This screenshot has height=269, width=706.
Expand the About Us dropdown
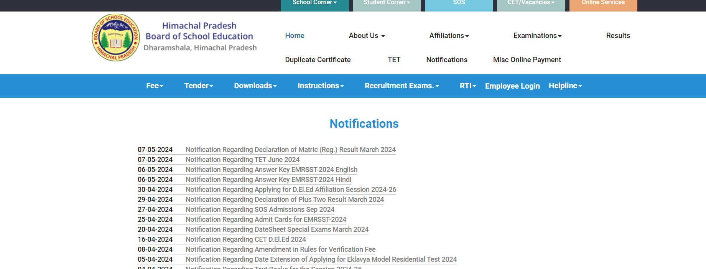point(366,36)
